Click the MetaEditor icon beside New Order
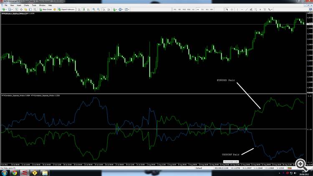Viewport: 313px width, 176px height. click(x=55, y=9)
